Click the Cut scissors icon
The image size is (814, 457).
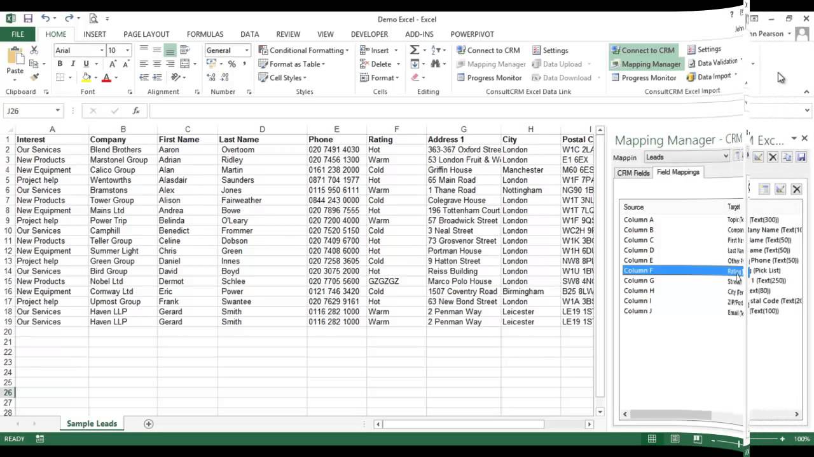point(34,50)
